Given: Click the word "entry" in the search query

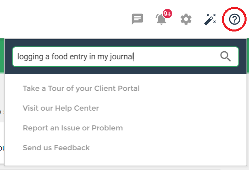Looking at the screenshot, I should click(78, 57).
